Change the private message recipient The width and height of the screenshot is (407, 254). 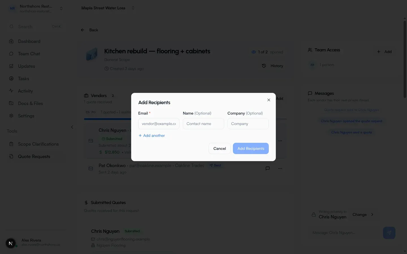[x=363, y=214]
